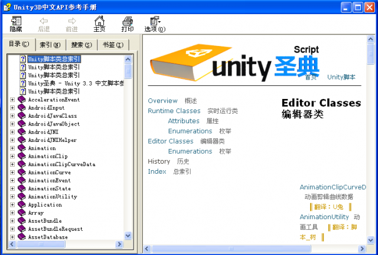Click the AssetBundleRequest book icon
Image resolution: width=378 pixels, height=255 pixels.
click(22, 229)
